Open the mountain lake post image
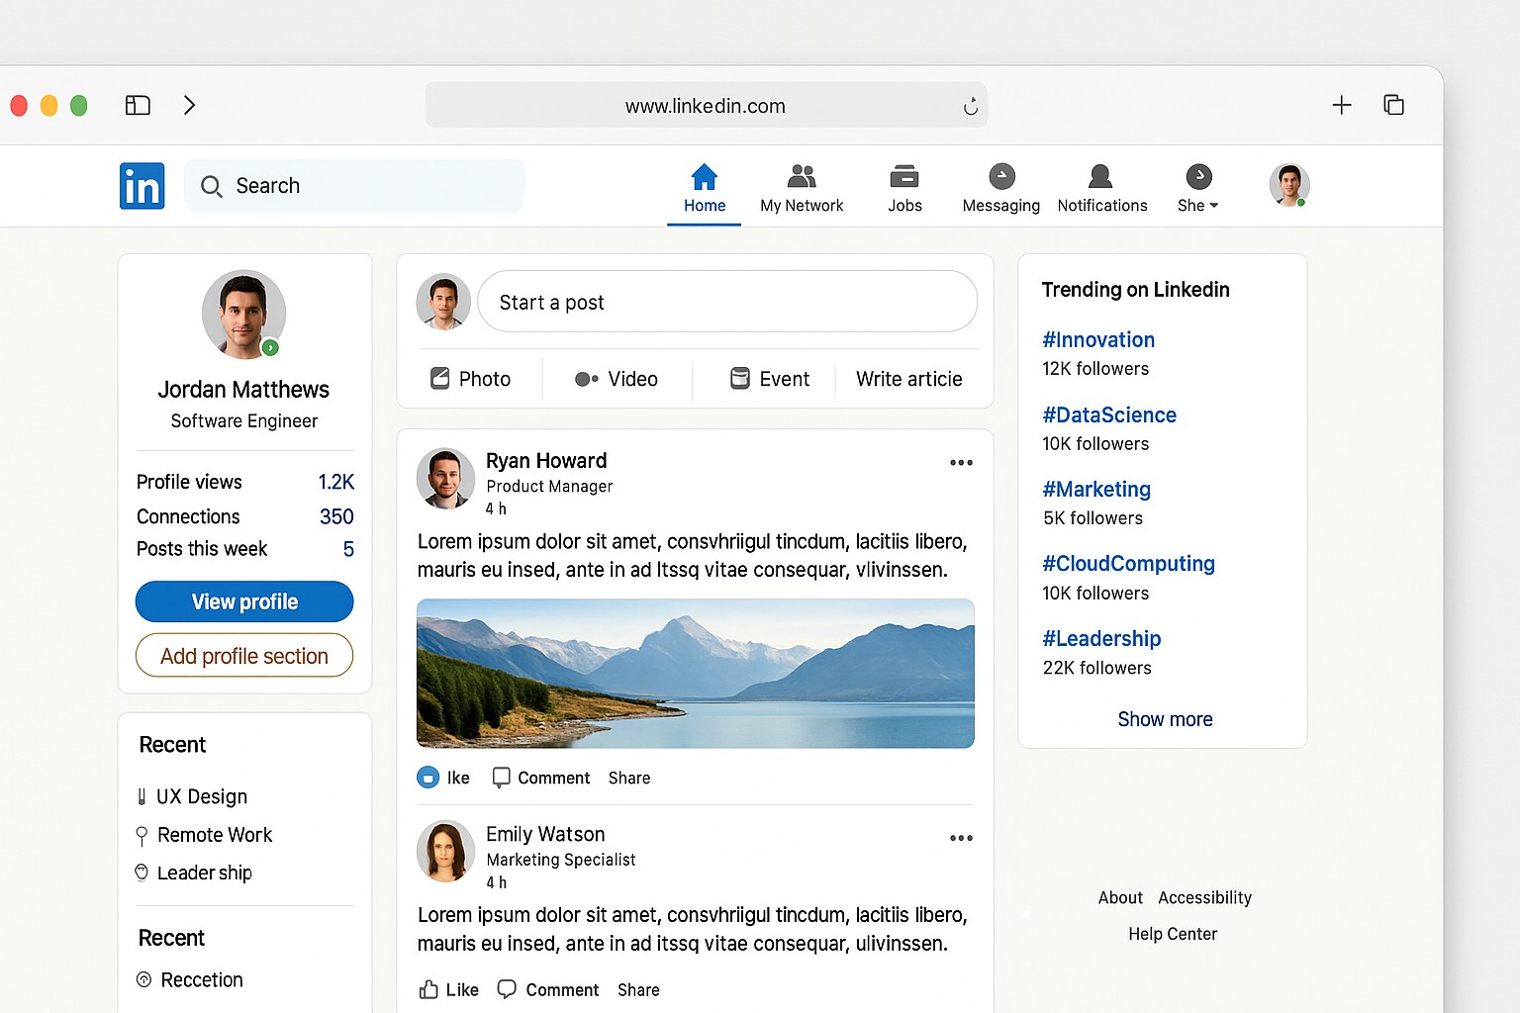1520x1013 pixels. [695, 673]
